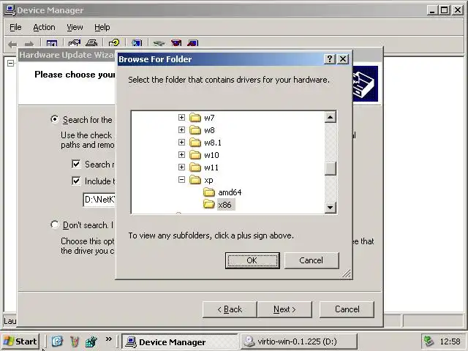The height and width of the screenshot is (351, 468).
Task: Click the taskbar clock showing 12:58
Action: (450, 341)
